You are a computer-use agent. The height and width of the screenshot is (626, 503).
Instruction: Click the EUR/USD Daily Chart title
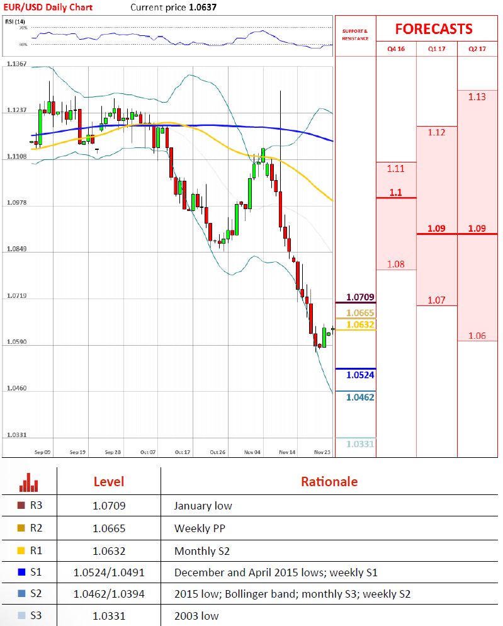[48, 7]
